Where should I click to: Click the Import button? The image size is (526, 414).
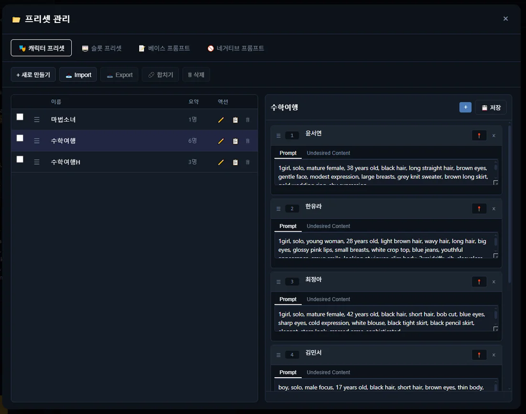point(78,75)
